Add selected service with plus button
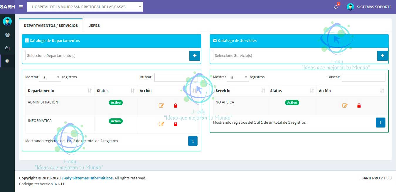 [382, 56]
